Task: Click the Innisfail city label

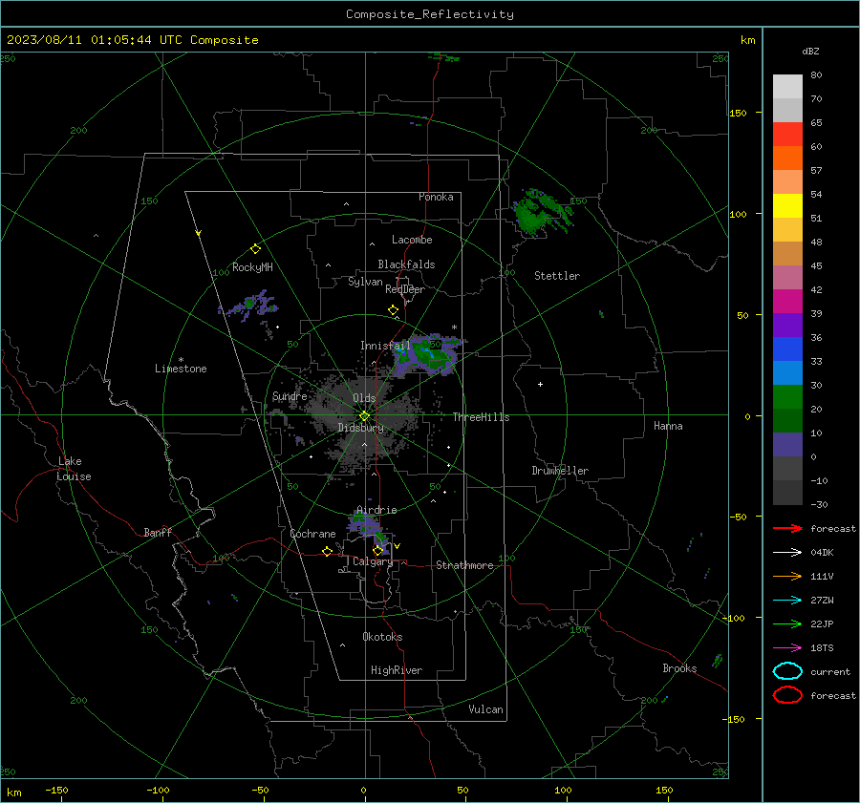Action: [385, 346]
